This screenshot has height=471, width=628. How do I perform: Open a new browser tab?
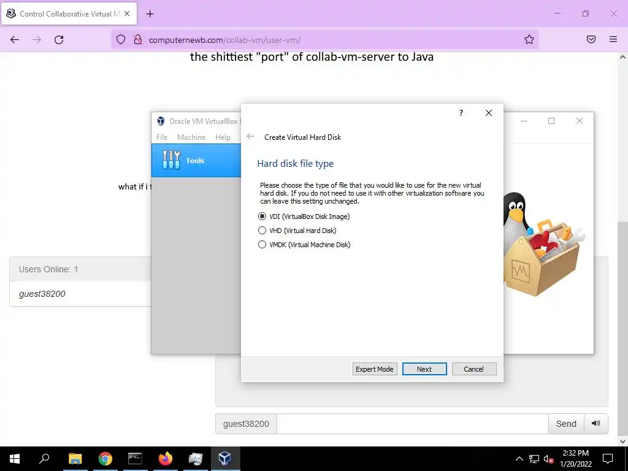(150, 14)
